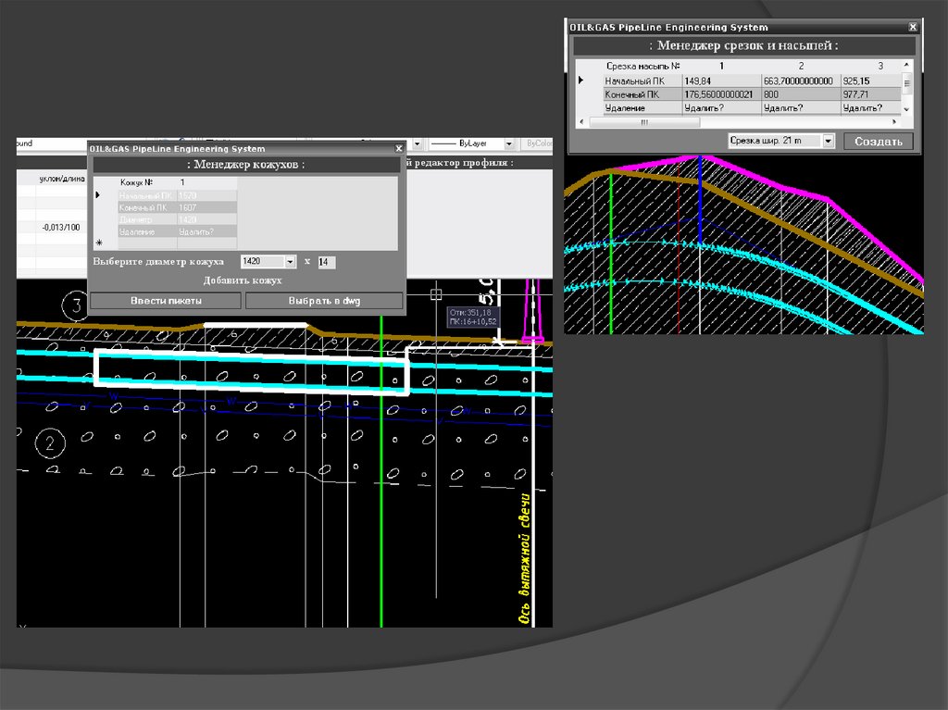Close the Менеджер срезок и насыпей dialog
The height and width of the screenshot is (710, 948).
pos(913,27)
